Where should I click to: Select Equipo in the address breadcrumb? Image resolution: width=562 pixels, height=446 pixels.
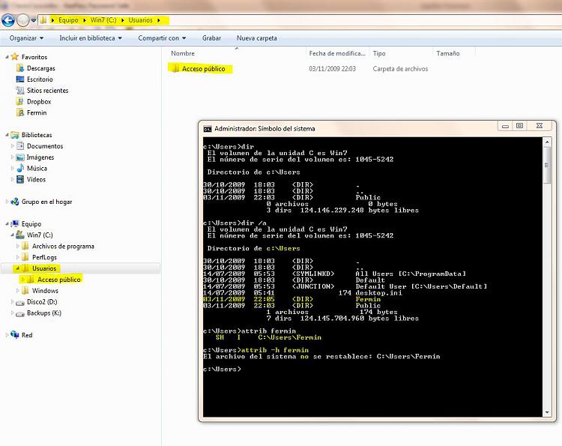68,20
